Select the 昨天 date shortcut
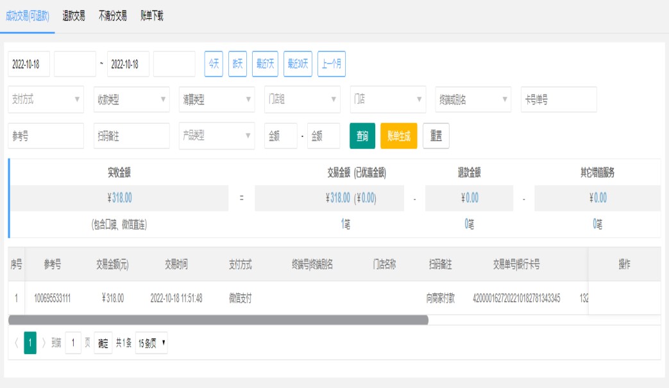This screenshot has width=669, height=388. click(x=237, y=64)
